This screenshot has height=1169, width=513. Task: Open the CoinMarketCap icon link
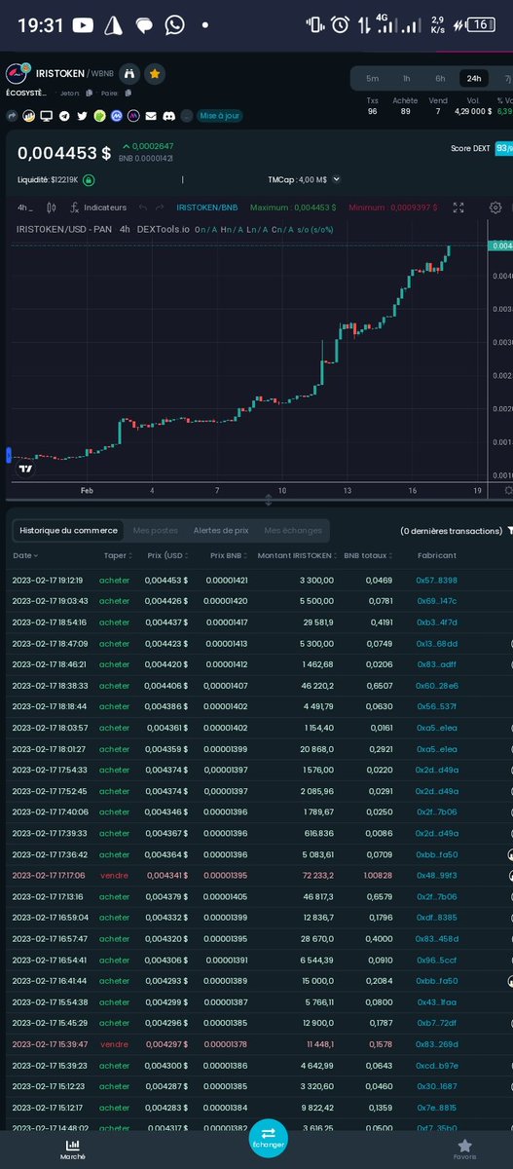point(117,116)
